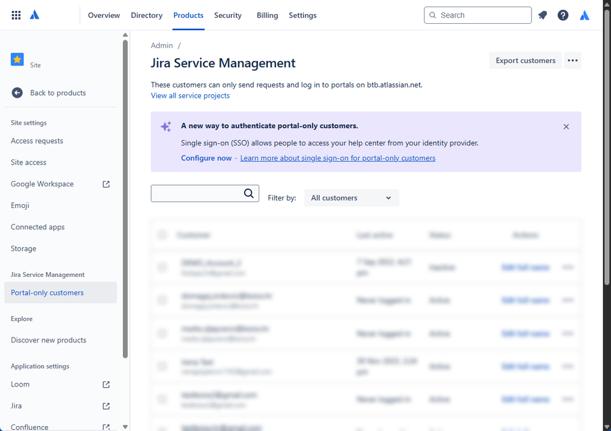611x431 pixels.
Task: Open the notifications bell icon
Action: pos(542,15)
